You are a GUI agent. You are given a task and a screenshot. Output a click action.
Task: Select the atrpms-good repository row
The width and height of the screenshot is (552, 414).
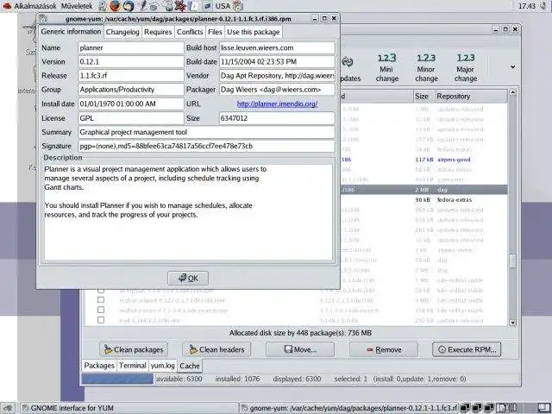coord(423,160)
